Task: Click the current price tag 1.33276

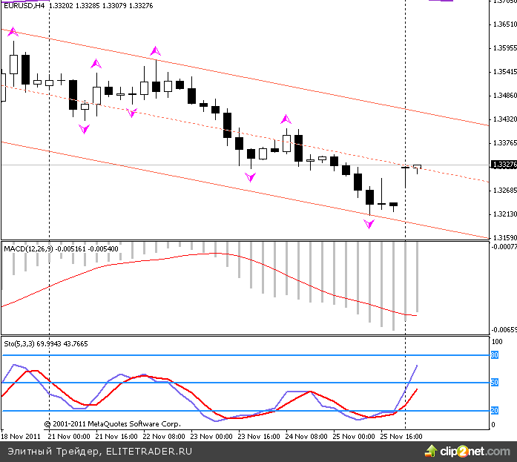Action: [x=503, y=165]
